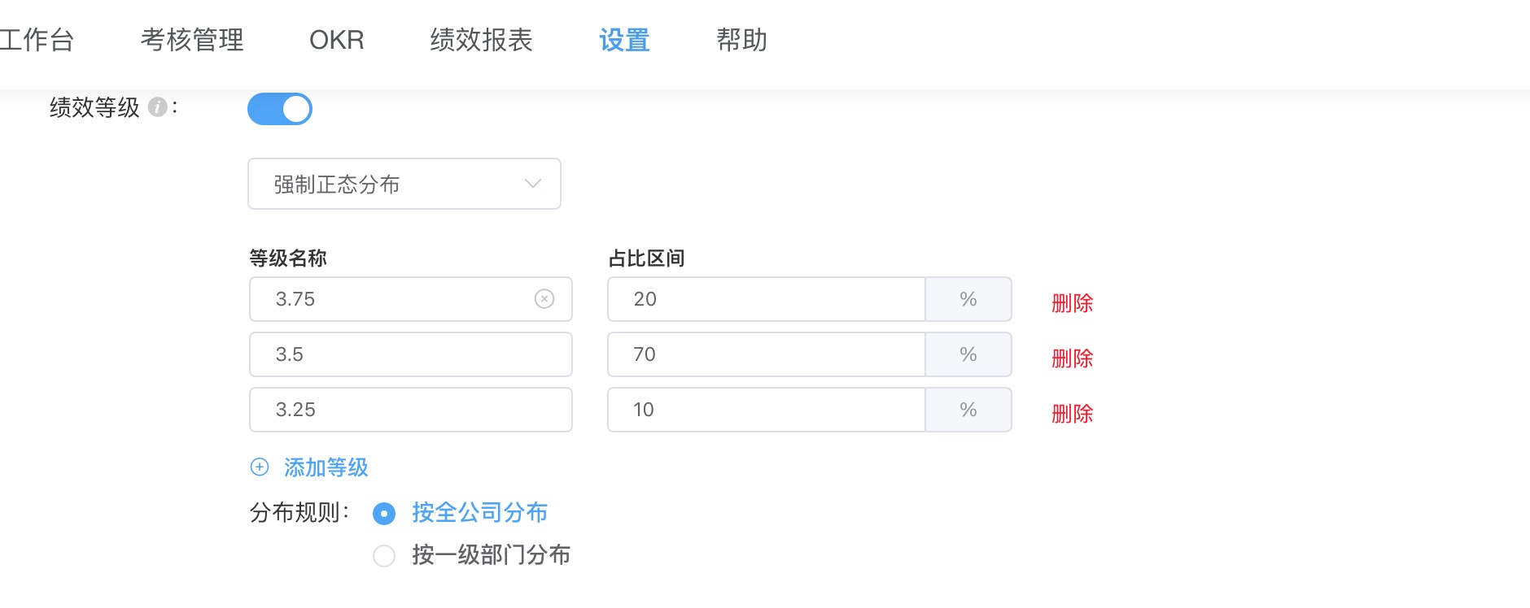Click the chevron on the distribution dropdown
The height and width of the screenshot is (608, 1530).
pyautogui.click(x=531, y=184)
